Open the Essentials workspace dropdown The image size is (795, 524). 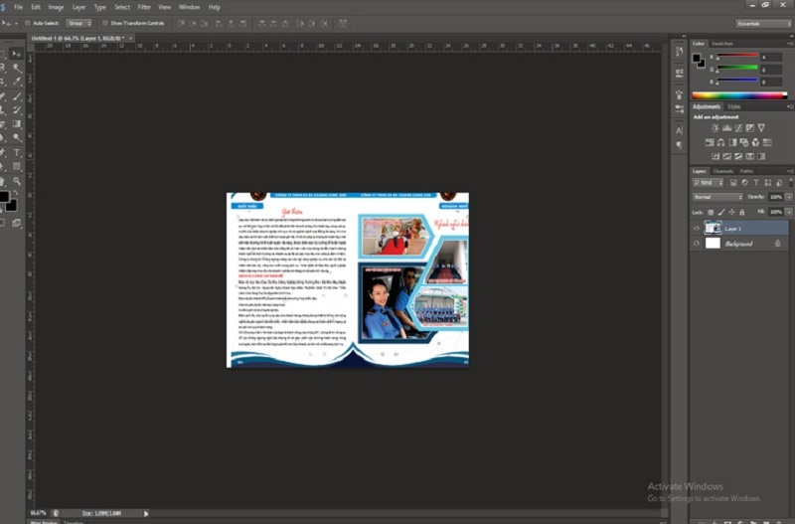coord(763,24)
